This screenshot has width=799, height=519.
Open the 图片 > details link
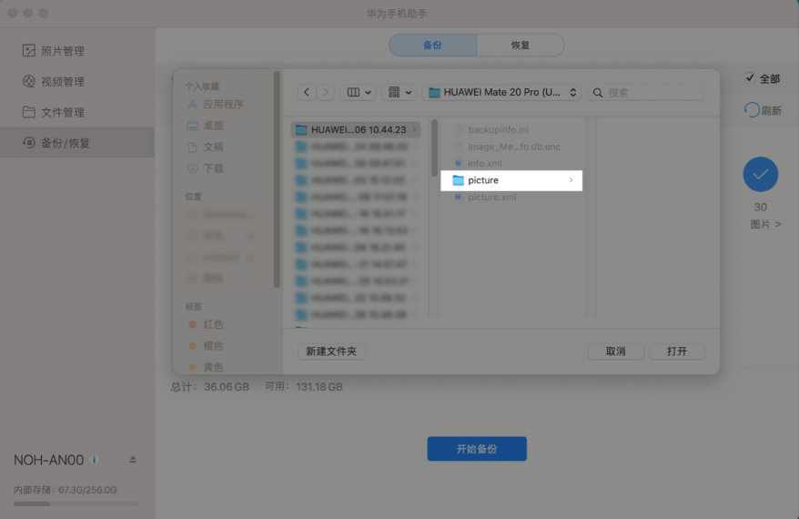(x=765, y=224)
